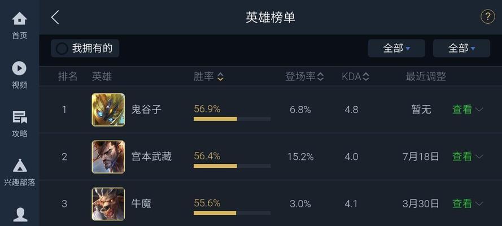The image size is (502, 226).
Task: Select the 鬼谷子 hero avatar
Action: tap(108, 110)
